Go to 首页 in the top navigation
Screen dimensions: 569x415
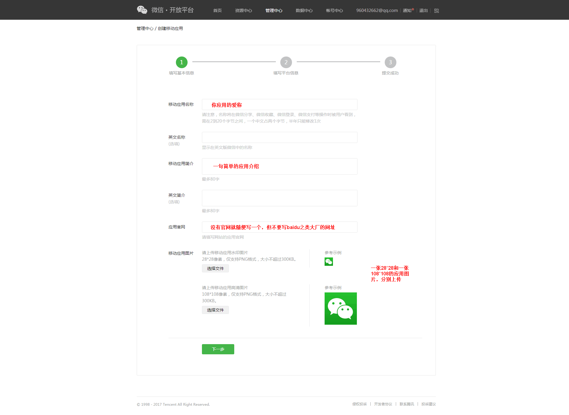pos(217,10)
